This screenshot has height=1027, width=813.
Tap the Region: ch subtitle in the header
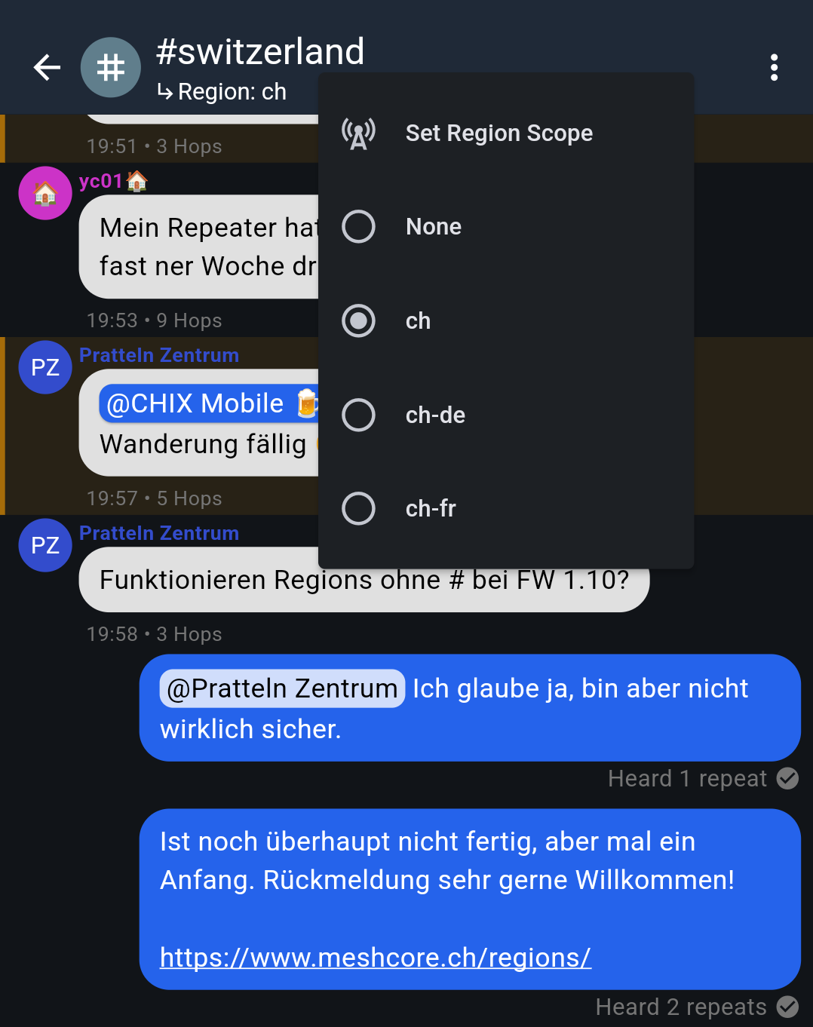click(x=222, y=92)
